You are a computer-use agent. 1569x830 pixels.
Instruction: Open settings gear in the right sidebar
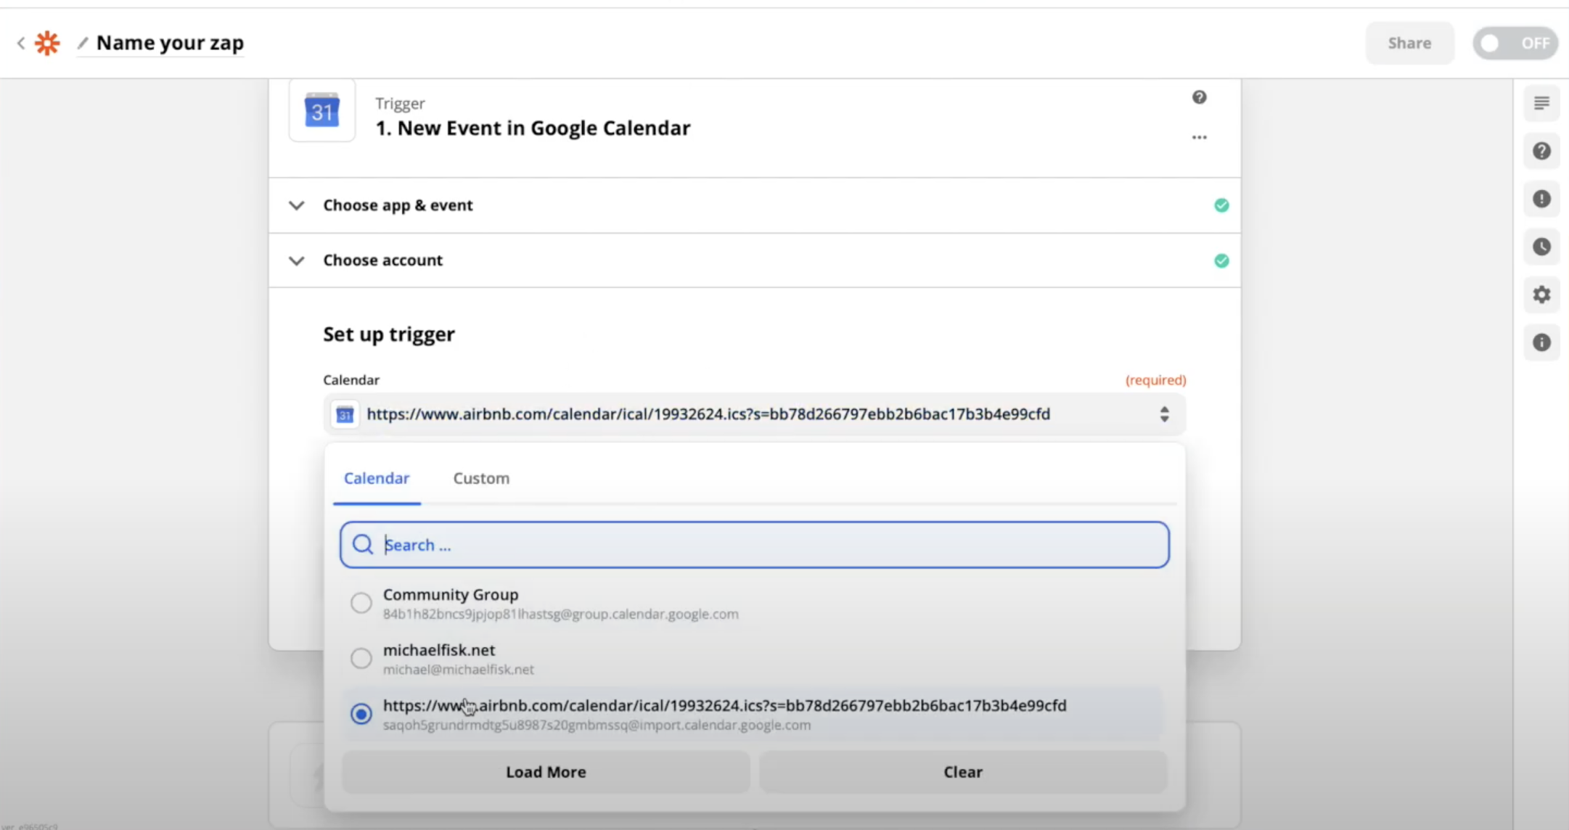1541,295
